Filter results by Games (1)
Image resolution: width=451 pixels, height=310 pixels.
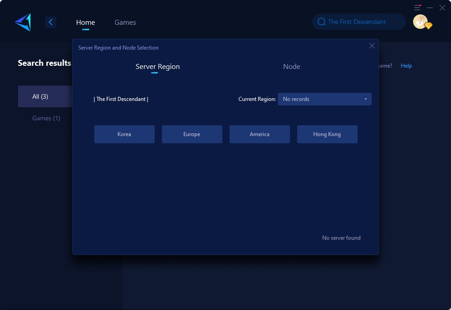46,118
